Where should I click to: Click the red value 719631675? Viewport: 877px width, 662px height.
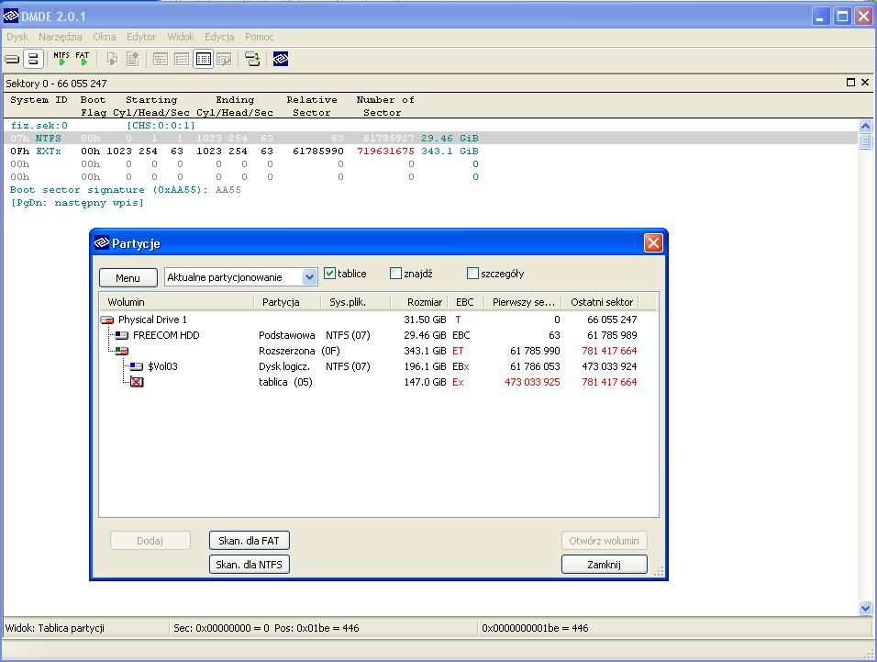point(385,151)
